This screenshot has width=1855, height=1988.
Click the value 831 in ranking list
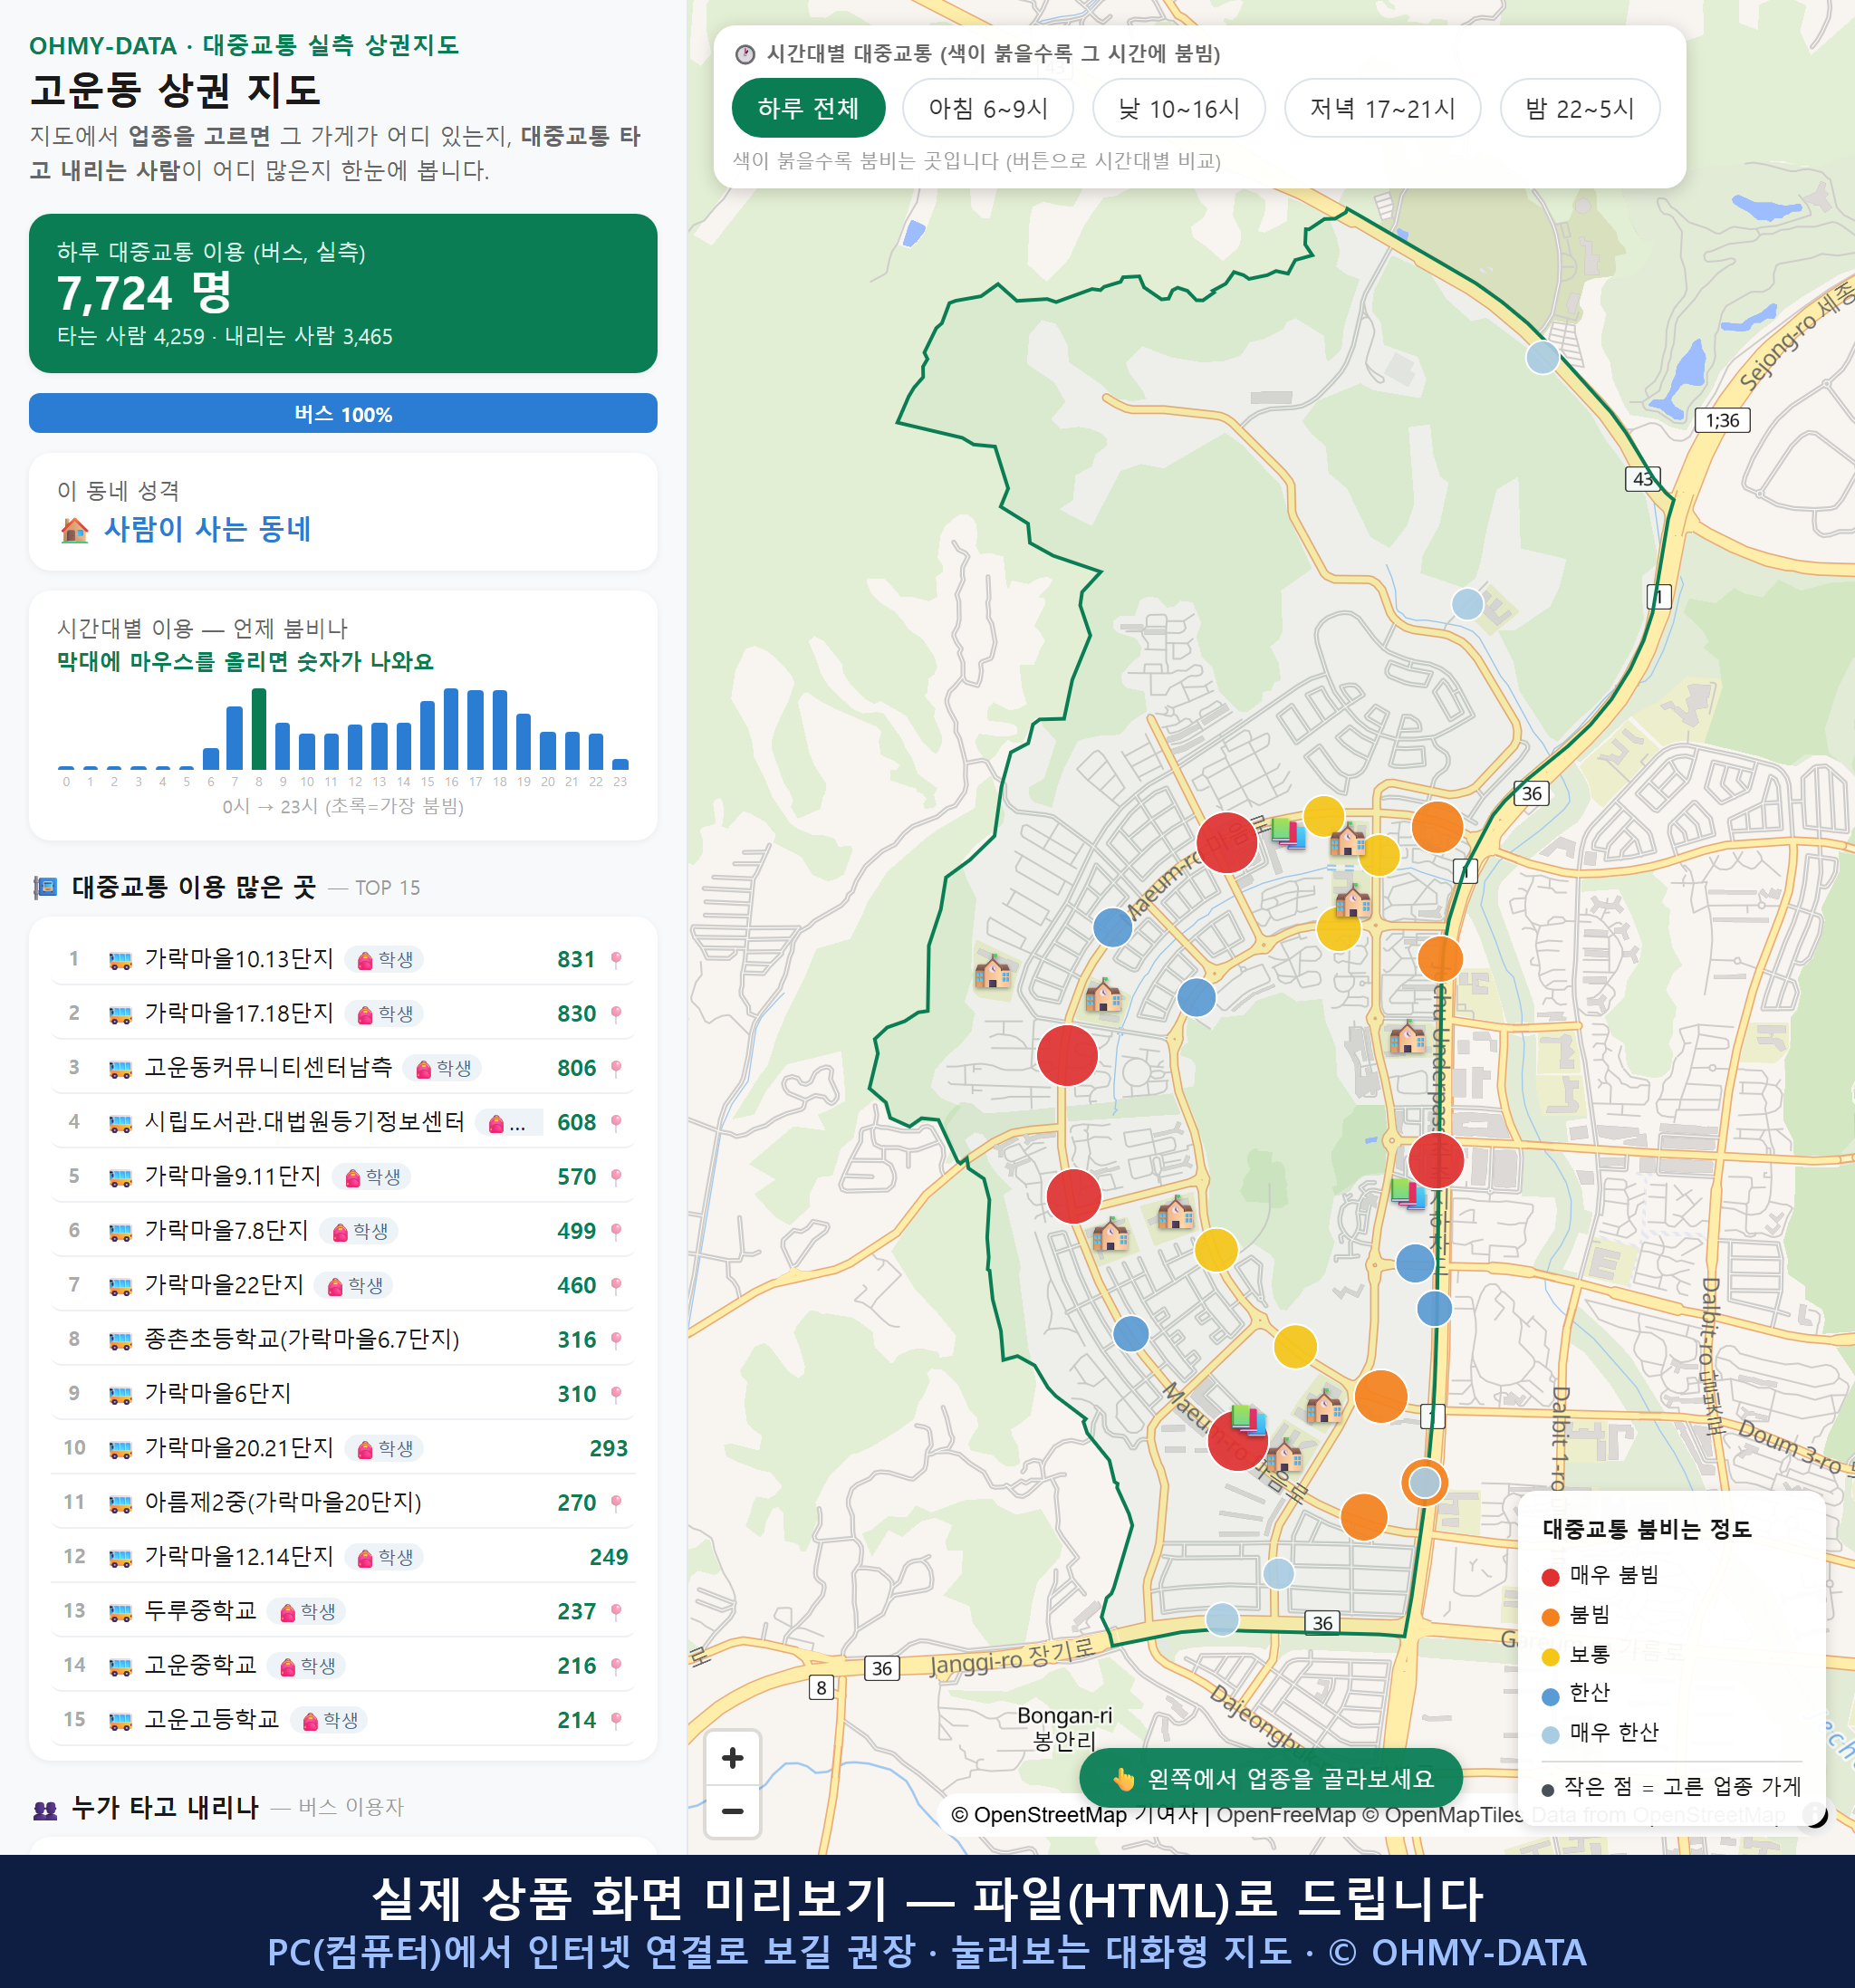point(576,960)
